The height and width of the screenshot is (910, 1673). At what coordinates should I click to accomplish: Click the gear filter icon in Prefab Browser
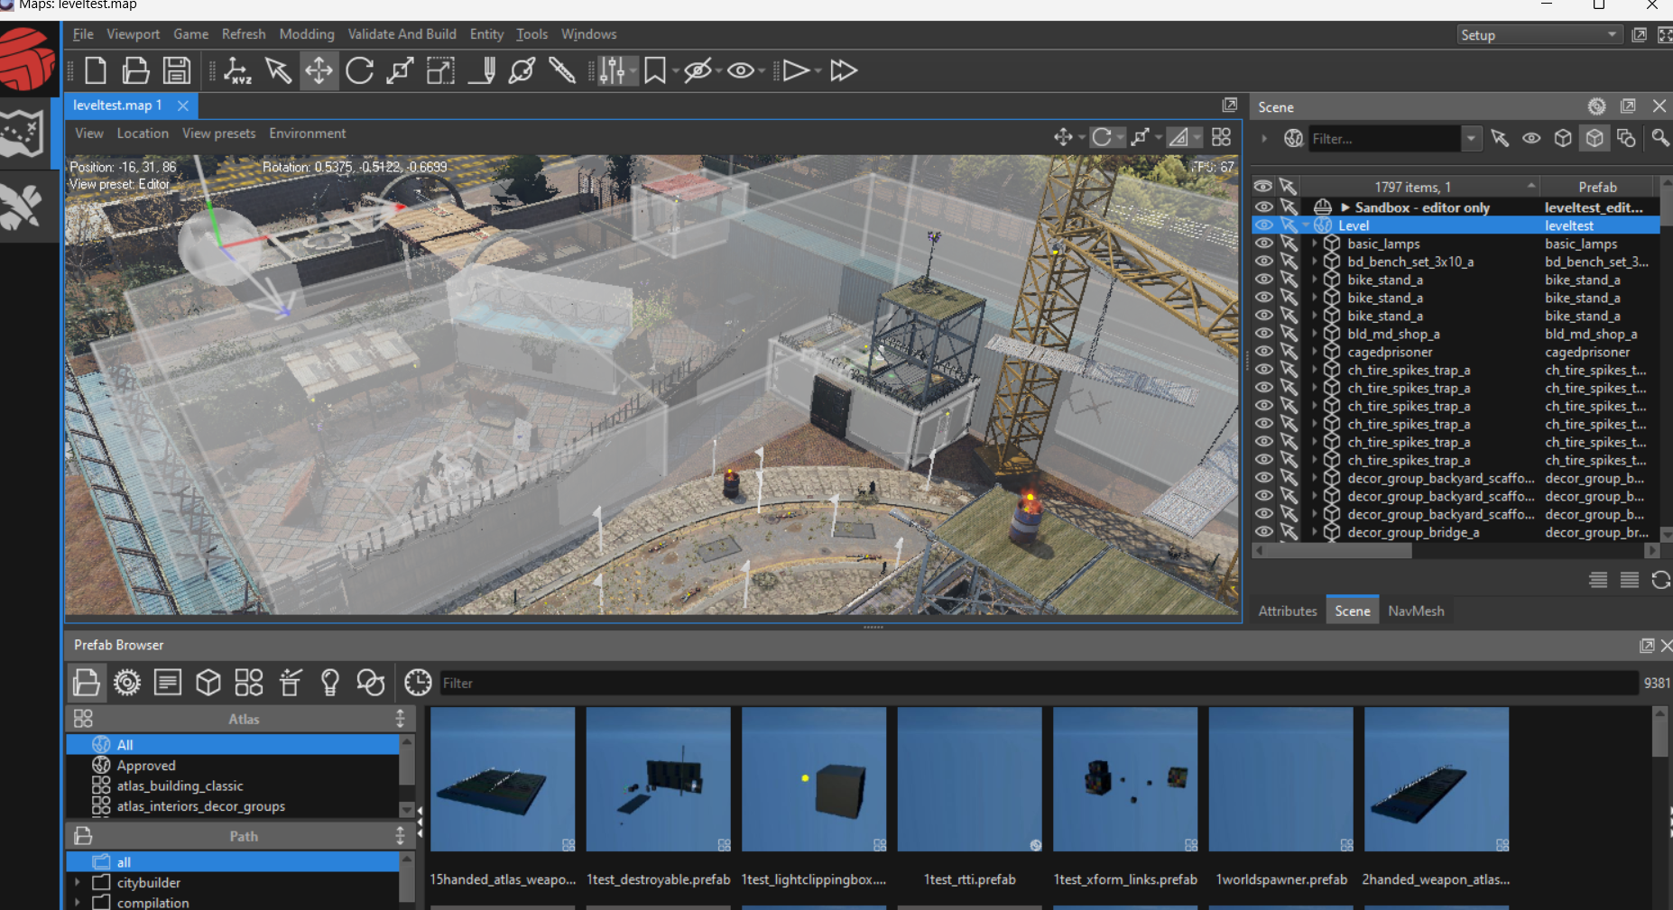pos(127,683)
